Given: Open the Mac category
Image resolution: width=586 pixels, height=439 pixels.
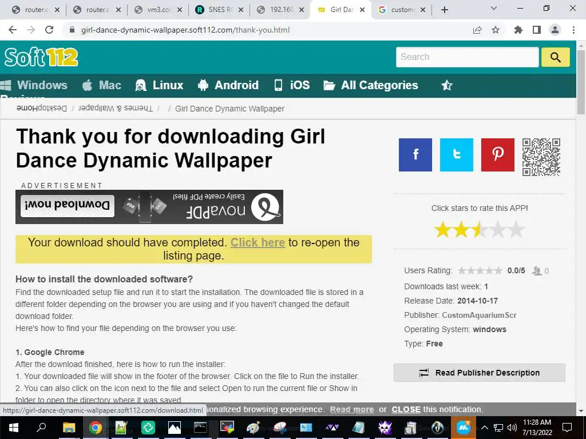Looking at the screenshot, I should [102, 85].
